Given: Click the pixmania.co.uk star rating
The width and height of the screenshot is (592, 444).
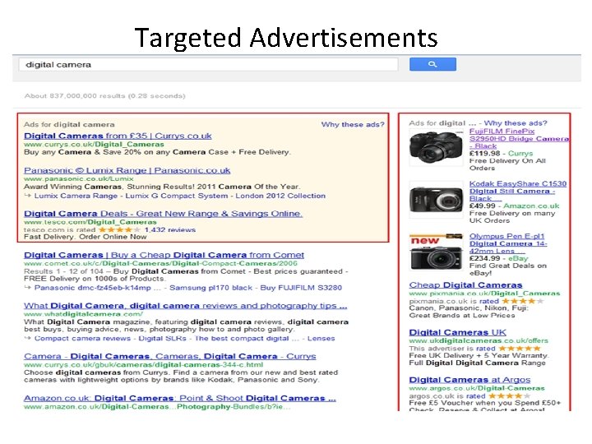Looking at the screenshot, I should pos(523,301).
